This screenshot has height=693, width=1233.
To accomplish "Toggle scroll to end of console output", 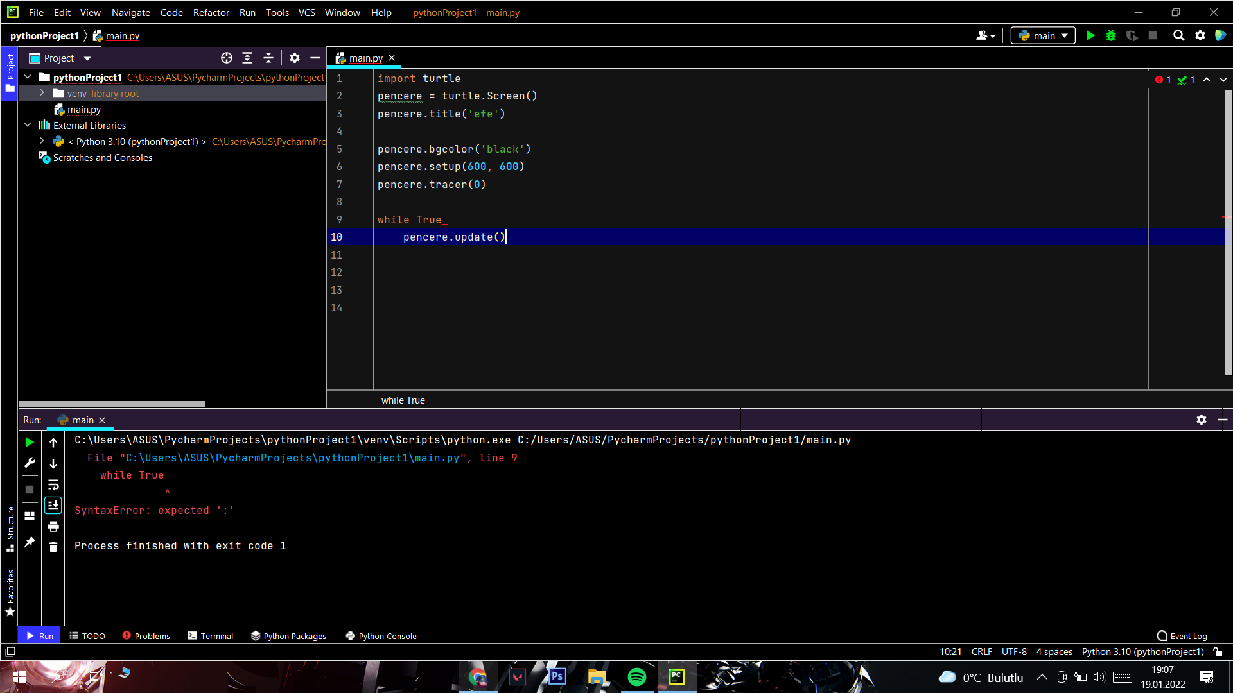I will click(x=53, y=506).
